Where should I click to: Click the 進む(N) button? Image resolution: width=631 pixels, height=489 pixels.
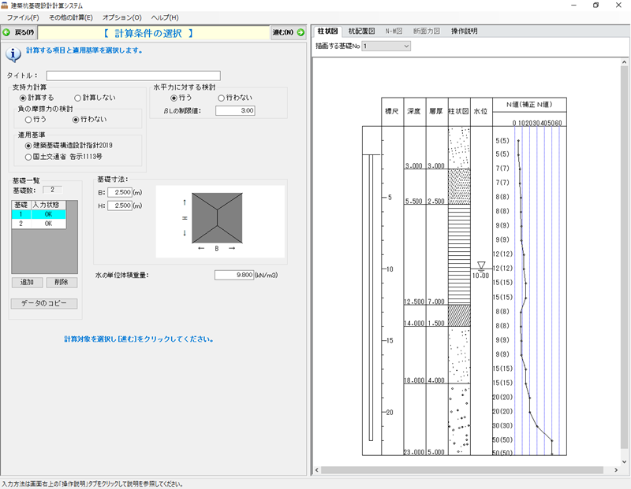[288, 32]
